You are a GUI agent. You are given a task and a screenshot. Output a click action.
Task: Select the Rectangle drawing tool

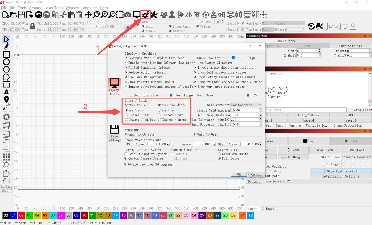pos(6,54)
